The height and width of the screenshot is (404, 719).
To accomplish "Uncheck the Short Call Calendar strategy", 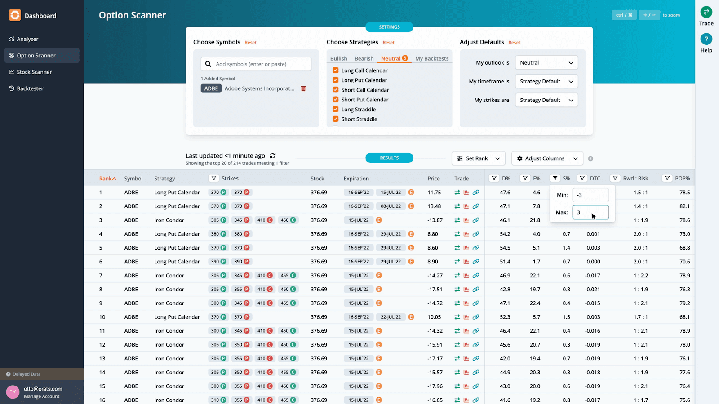I will click(335, 90).
